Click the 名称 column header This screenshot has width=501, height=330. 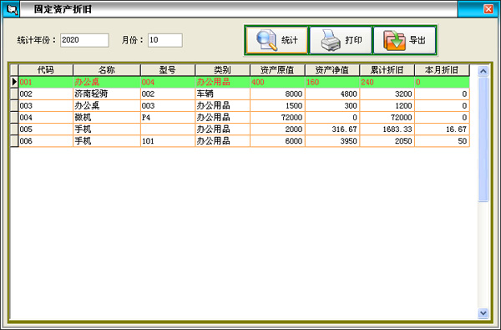(x=107, y=70)
